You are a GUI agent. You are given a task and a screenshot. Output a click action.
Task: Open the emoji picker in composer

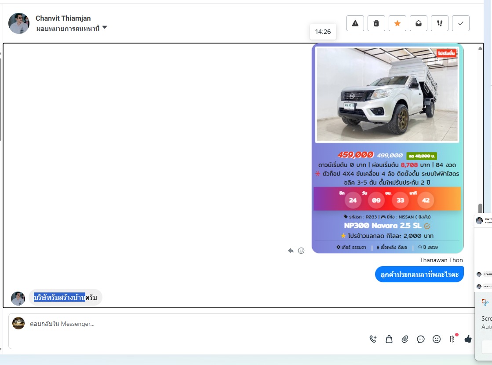[x=437, y=339]
